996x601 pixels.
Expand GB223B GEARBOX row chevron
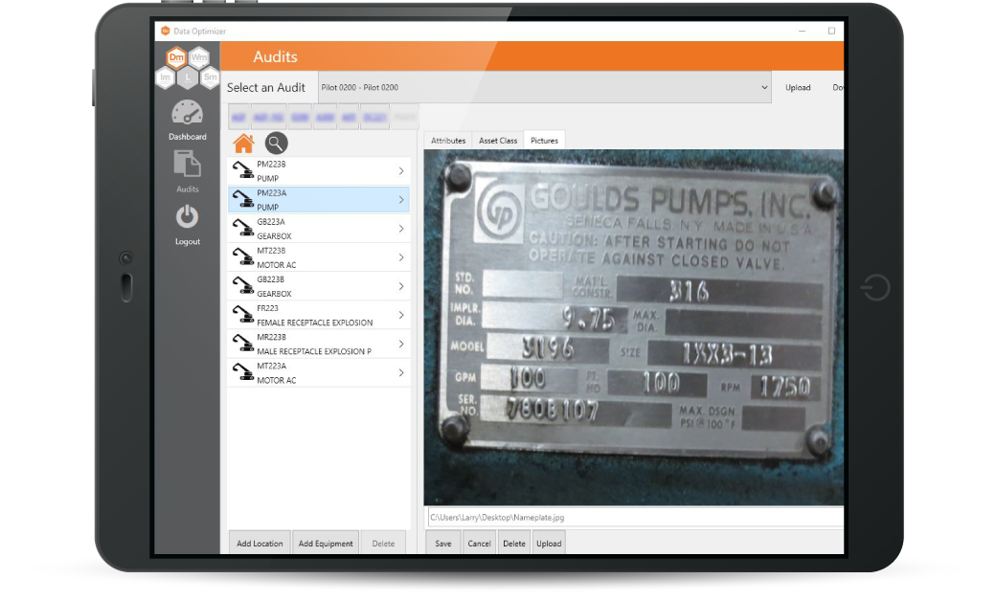401,286
